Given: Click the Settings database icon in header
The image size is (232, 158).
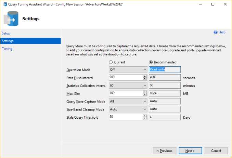Looking at the screenshot, I should pos(11,18).
